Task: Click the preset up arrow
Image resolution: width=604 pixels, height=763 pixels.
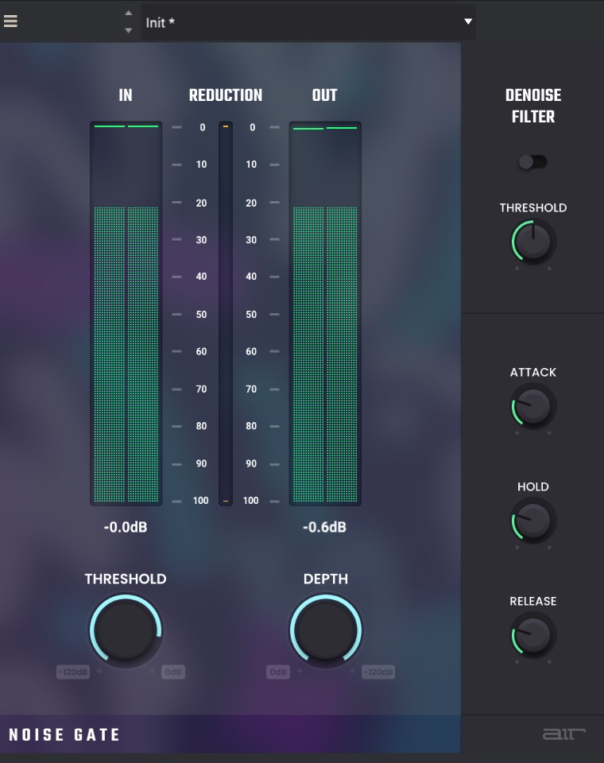Action: 129,13
